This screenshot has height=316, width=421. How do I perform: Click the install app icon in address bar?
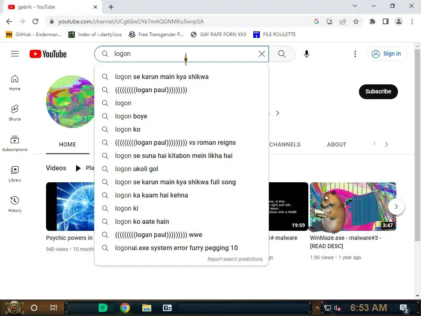click(330, 21)
